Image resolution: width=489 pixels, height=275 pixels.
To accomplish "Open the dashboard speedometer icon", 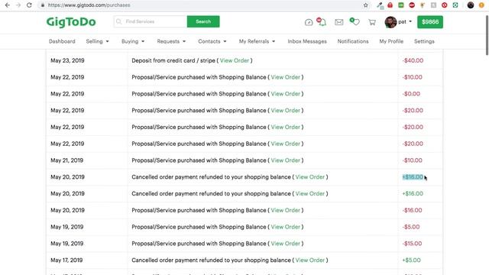I will click(309, 22).
